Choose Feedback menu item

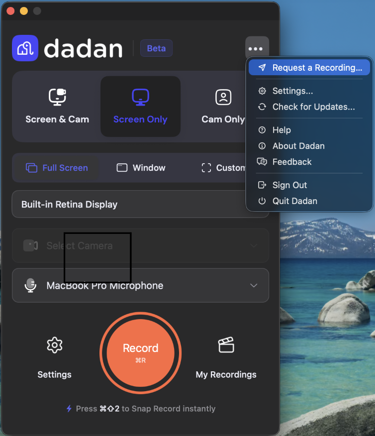point(309,162)
